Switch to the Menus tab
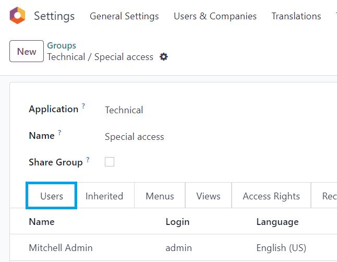337x262 pixels. 160,196
